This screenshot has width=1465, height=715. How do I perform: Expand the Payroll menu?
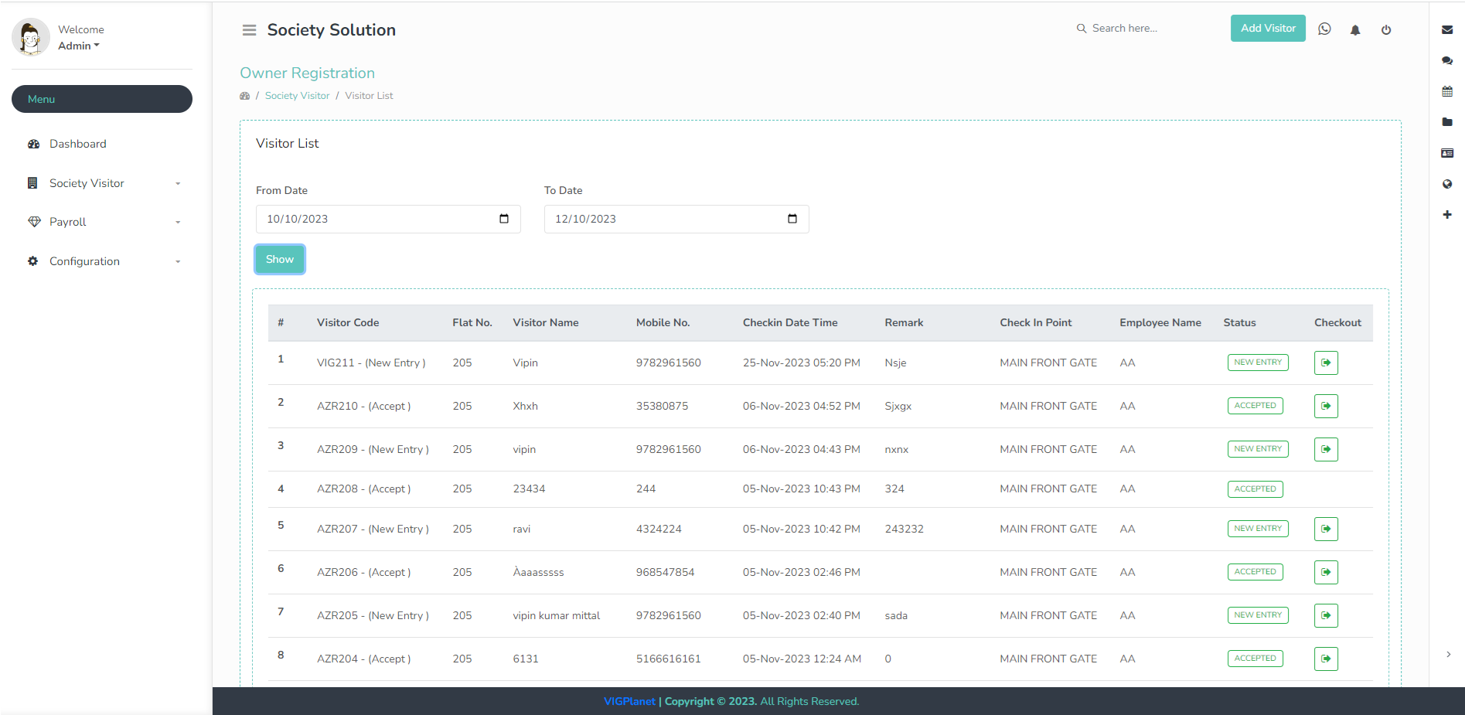tap(102, 222)
